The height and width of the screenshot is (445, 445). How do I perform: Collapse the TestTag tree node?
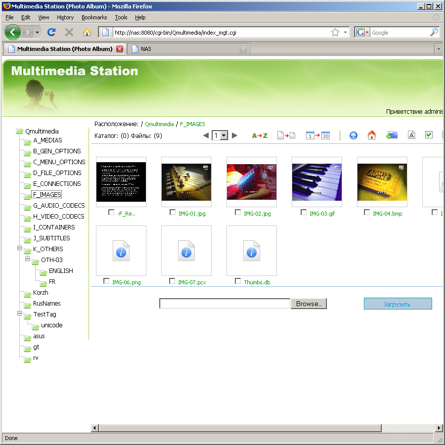click(19, 313)
